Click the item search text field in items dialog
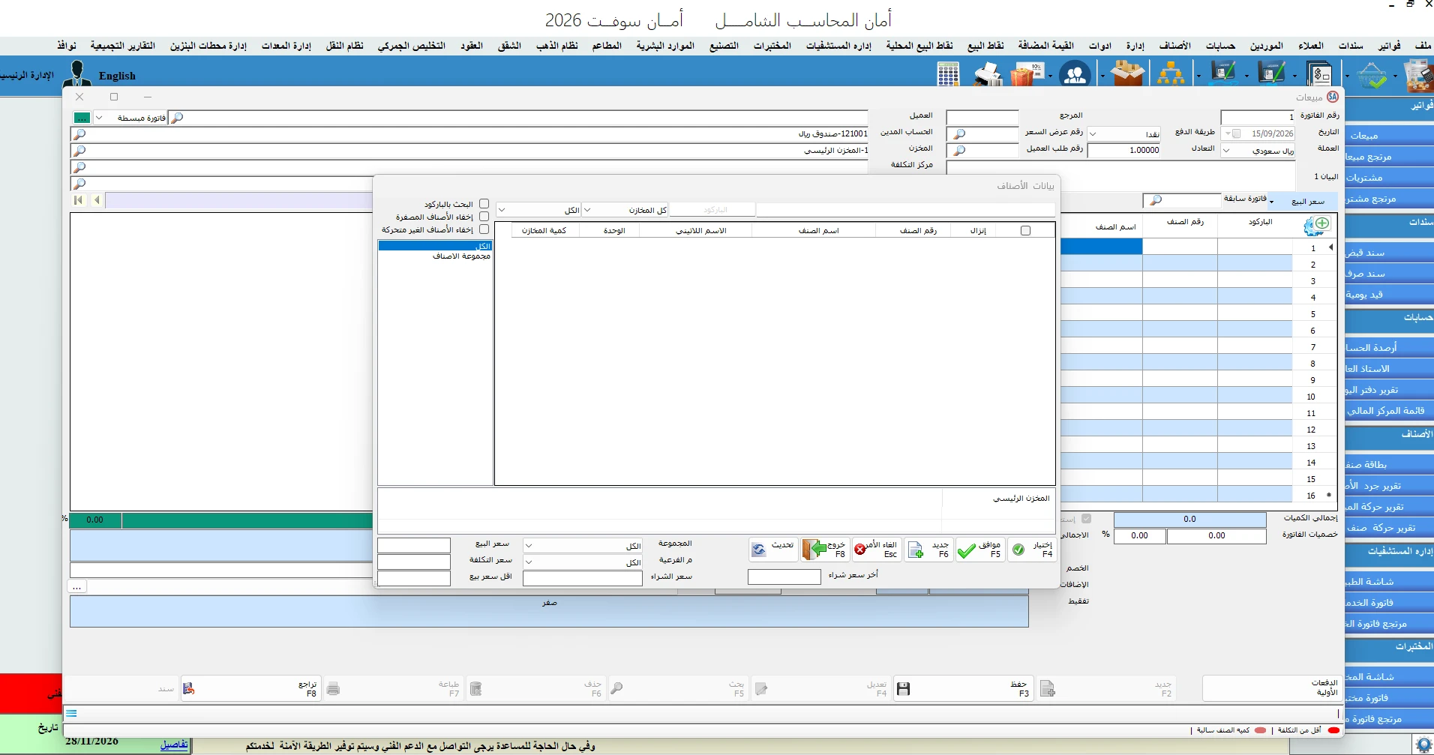1434x755 pixels. [905, 210]
